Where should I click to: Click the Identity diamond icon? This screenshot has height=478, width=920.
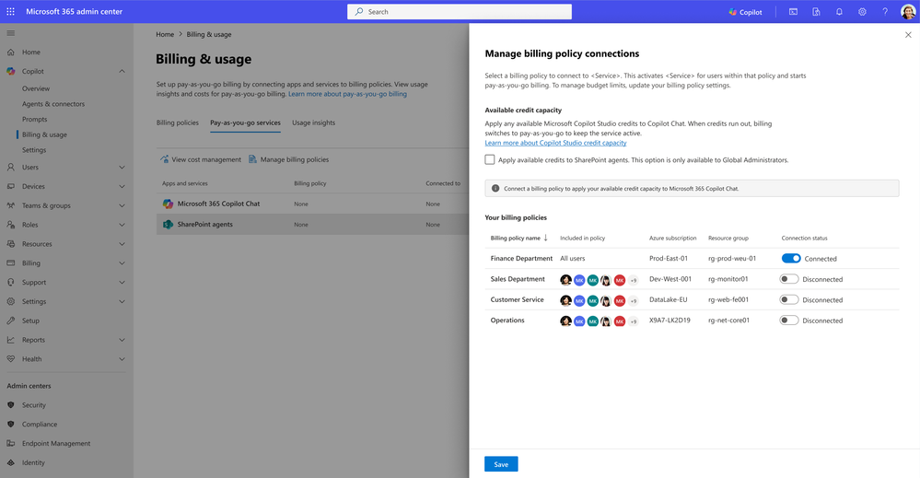[10, 462]
